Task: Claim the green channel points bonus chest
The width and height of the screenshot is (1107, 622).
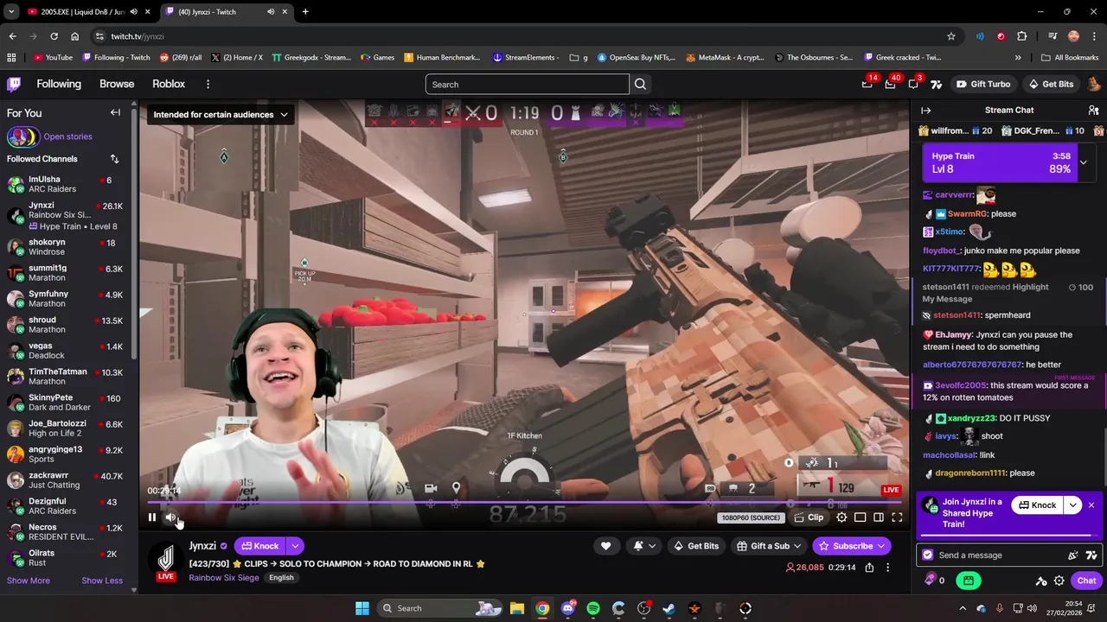Action: [969, 581]
